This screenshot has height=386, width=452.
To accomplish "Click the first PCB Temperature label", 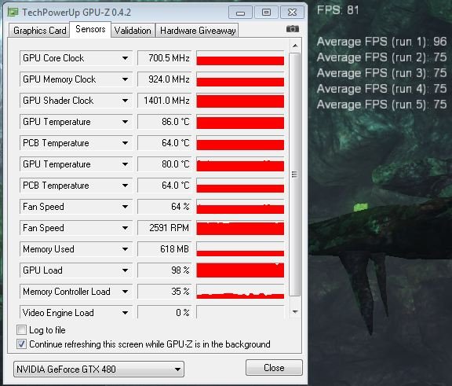I will coord(56,143).
